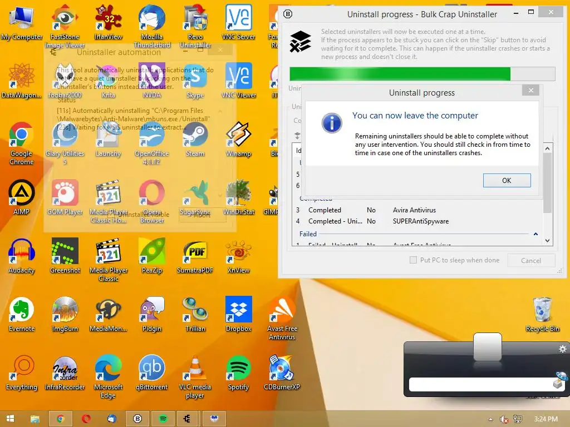Open VNC Server desktop icon

(x=238, y=22)
